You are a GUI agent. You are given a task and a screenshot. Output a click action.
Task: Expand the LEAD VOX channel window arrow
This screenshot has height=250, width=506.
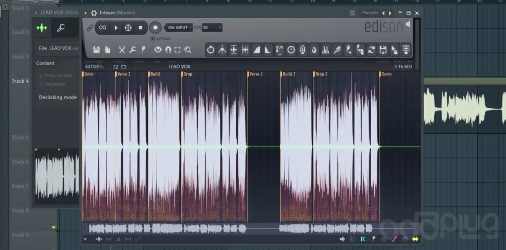[x=36, y=12]
